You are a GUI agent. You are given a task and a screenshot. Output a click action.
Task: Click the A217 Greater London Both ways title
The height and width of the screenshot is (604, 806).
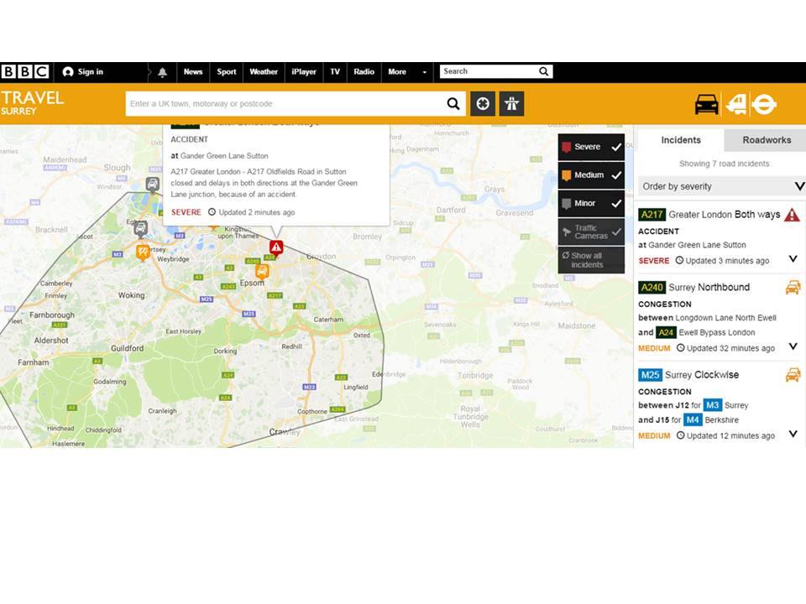(709, 215)
